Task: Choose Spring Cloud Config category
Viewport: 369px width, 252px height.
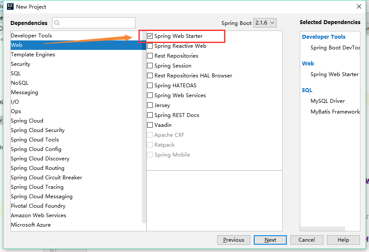Action: (x=76, y=149)
